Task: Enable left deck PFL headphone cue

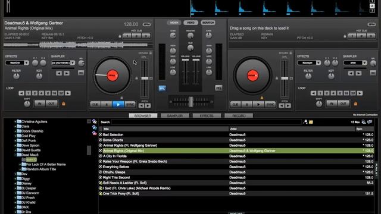Action: tap(162, 89)
